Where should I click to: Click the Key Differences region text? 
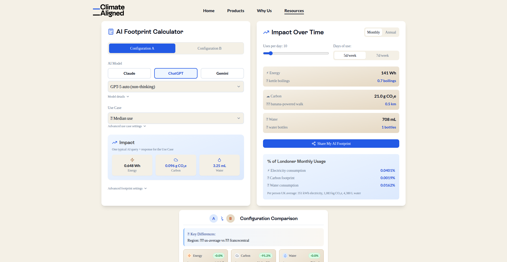(218, 240)
